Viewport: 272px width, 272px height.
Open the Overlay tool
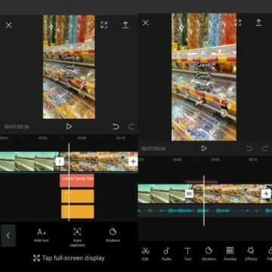click(230, 254)
